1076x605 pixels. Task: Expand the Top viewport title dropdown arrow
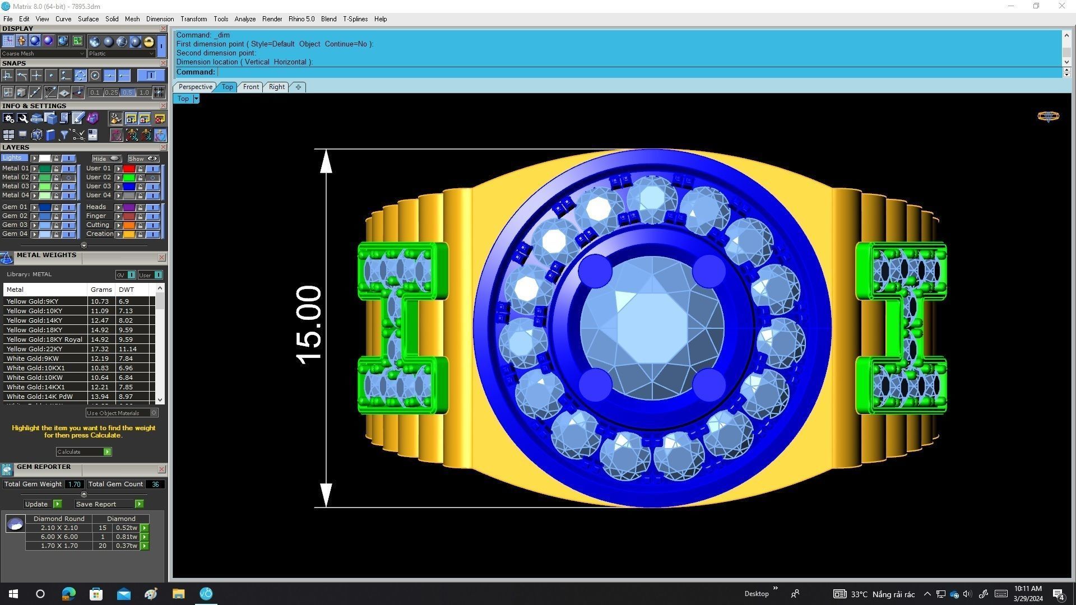point(196,99)
